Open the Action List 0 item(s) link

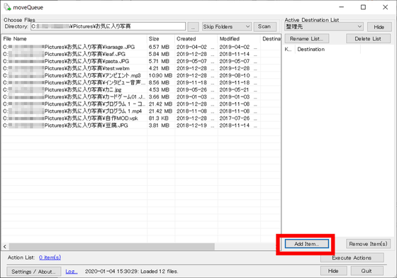50,257
